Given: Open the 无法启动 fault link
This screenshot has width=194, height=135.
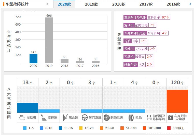Looking at the screenshot, I should pos(141,49).
